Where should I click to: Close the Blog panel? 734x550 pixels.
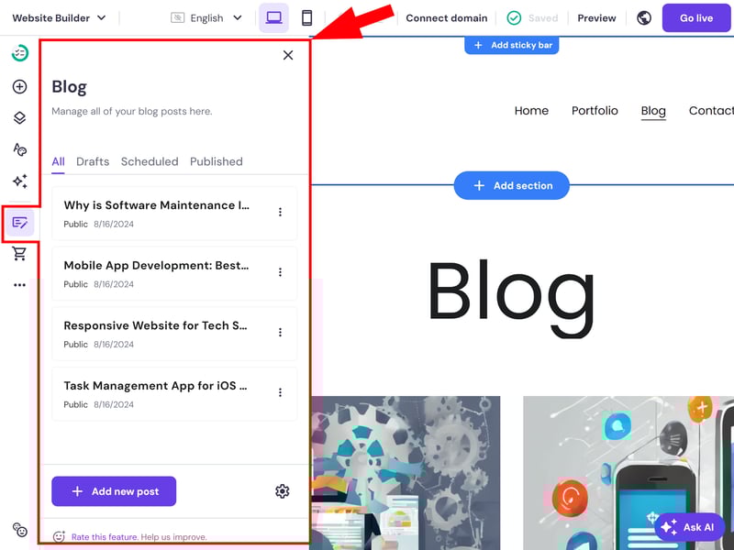288,55
